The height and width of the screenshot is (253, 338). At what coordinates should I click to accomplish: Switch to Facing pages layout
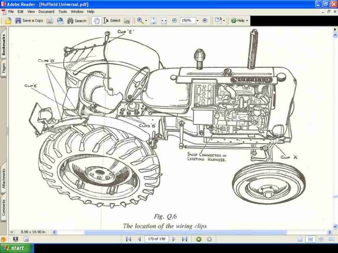331,239
